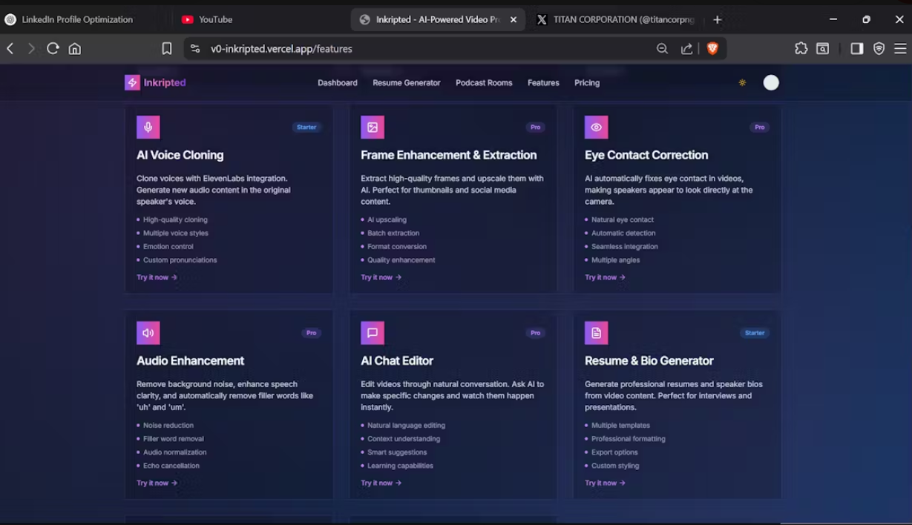Click the eye icon on Eye Contact Correction card
The image size is (912, 525).
(x=597, y=128)
